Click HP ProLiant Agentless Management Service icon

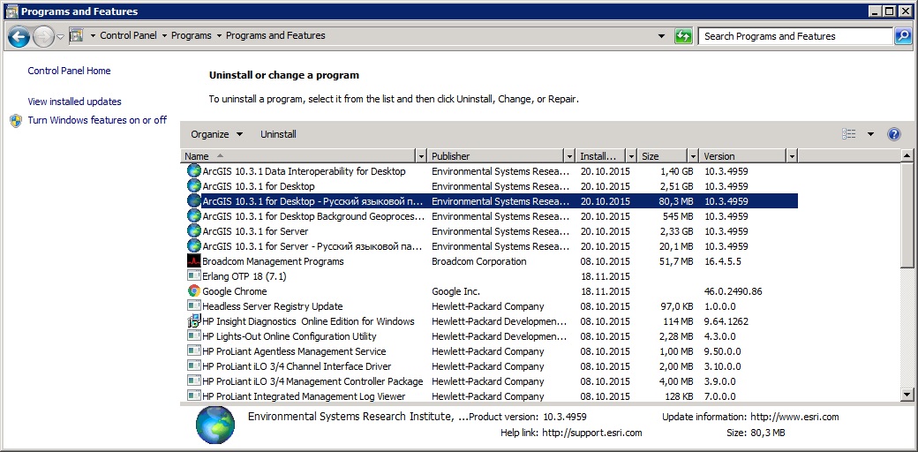point(194,350)
